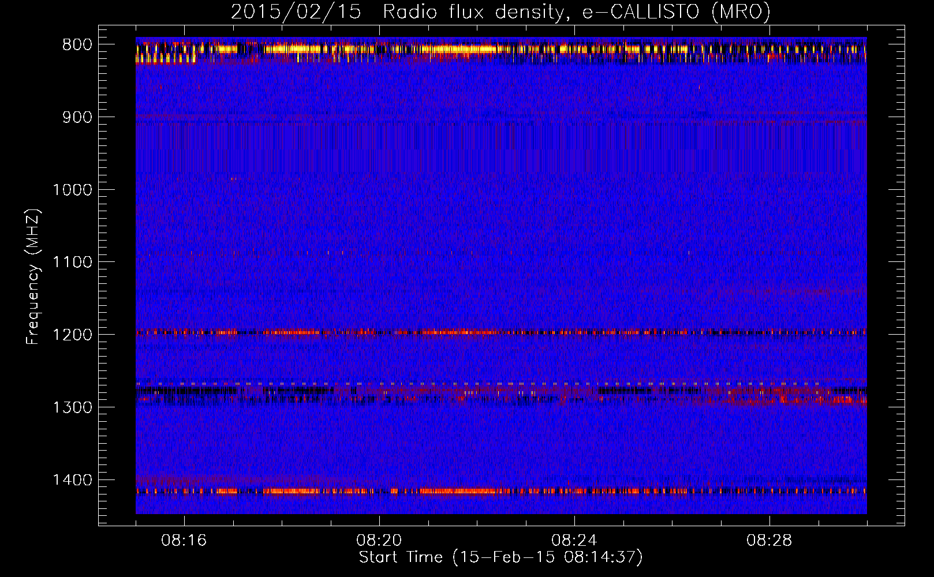Screen dimensions: 934x577
Task: Select the 900 frequency axis label
Action: click(77, 117)
